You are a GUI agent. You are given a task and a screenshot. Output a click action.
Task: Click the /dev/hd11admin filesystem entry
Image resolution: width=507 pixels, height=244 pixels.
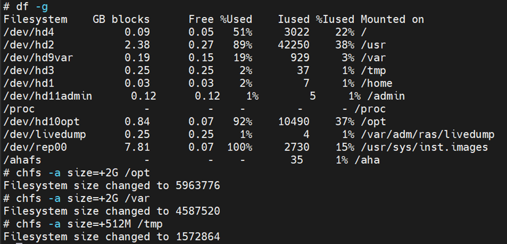[x=47, y=96]
